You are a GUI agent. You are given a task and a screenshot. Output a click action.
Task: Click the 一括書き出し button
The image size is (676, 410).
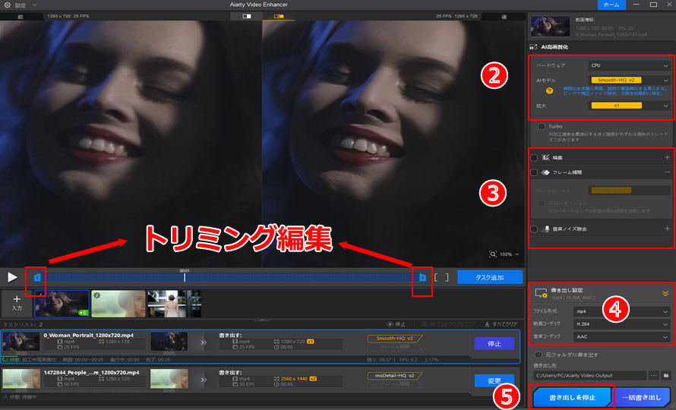coord(643,396)
